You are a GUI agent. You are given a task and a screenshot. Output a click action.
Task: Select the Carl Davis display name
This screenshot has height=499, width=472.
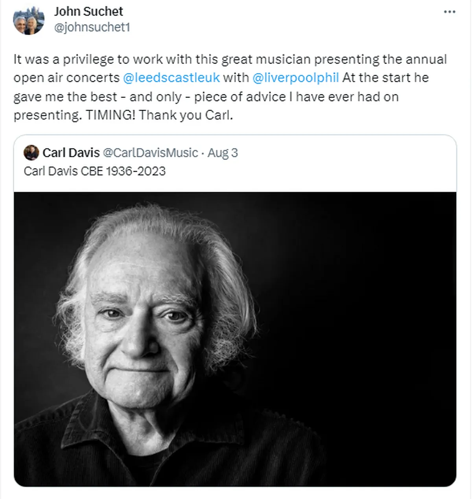72,153
